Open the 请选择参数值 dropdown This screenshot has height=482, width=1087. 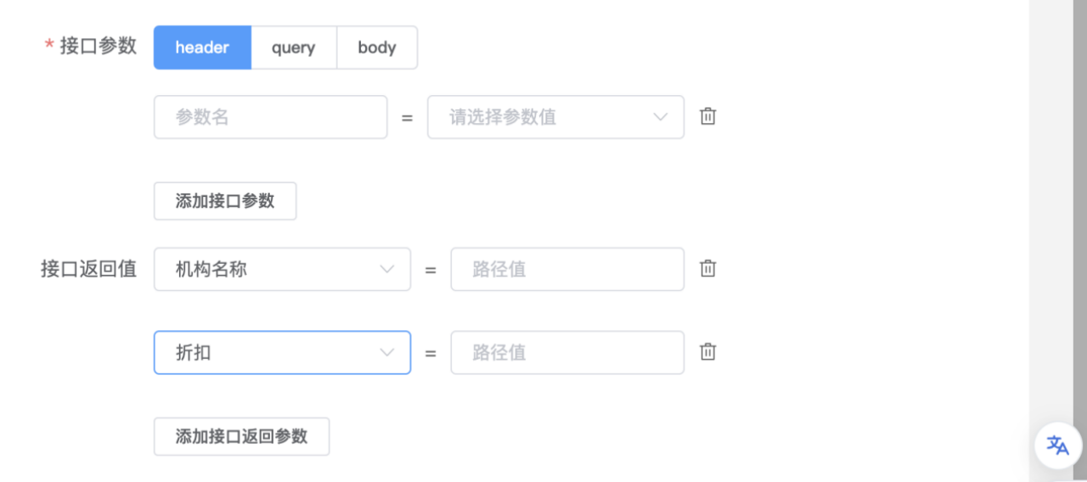(555, 117)
